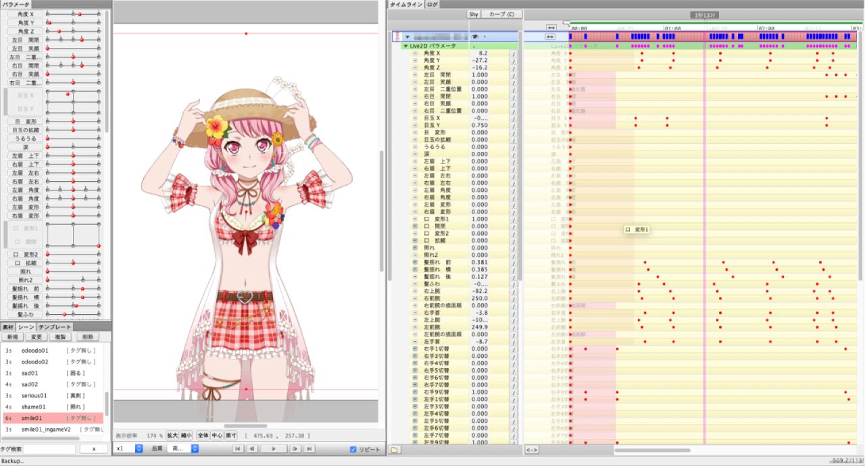The width and height of the screenshot is (865, 466).
Task: Click the 角度 X row curve edit icon
Action: click(x=514, y=53)
